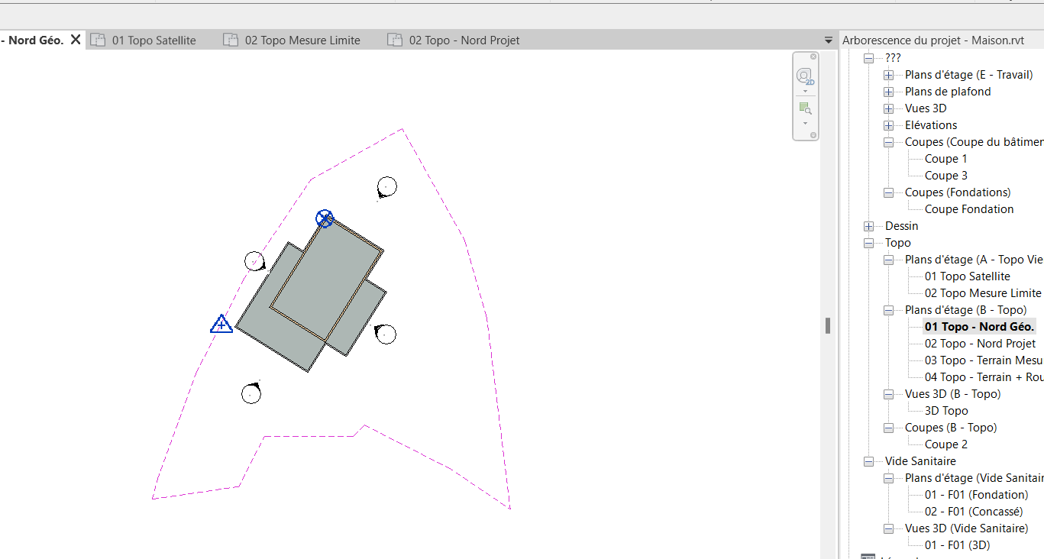1044x559 pixels.
Task: Close the navigation bar with its small X
Action: (813, 57)
